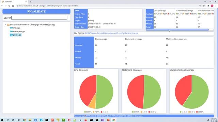The width and height of the screenshot is (218, 122).
Task: Open Cortana from the taskbar
Action: (x=13, y=120)
